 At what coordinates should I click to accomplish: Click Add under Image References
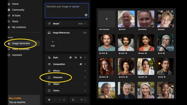coord(53,44)
